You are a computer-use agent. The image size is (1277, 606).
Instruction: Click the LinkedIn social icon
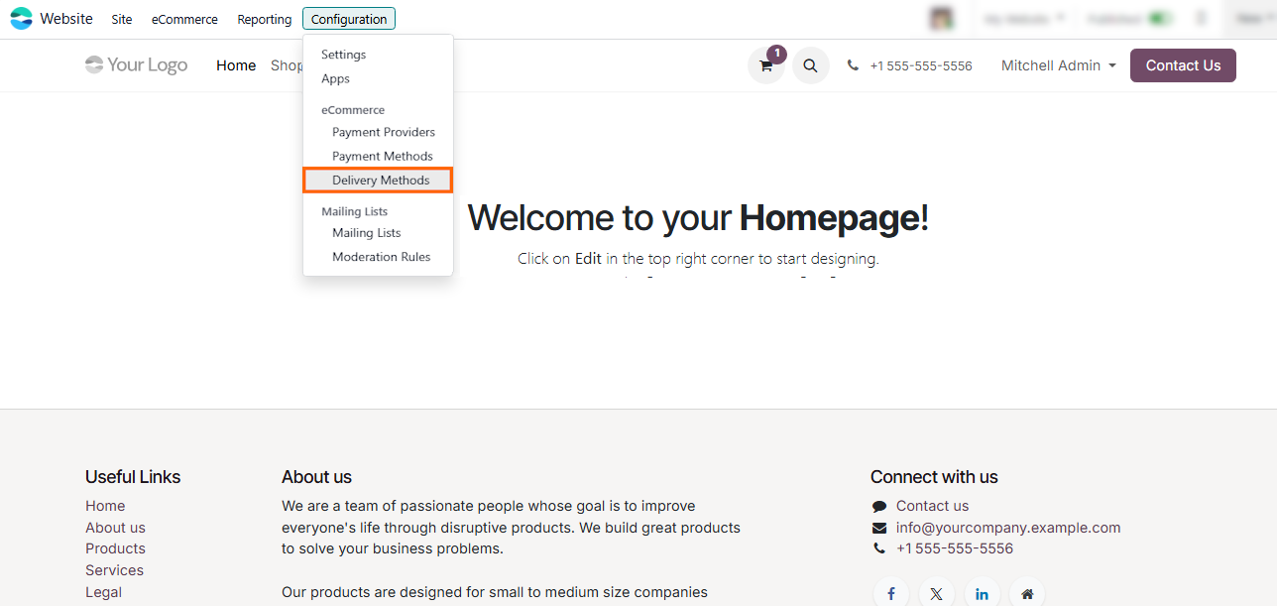982,593
